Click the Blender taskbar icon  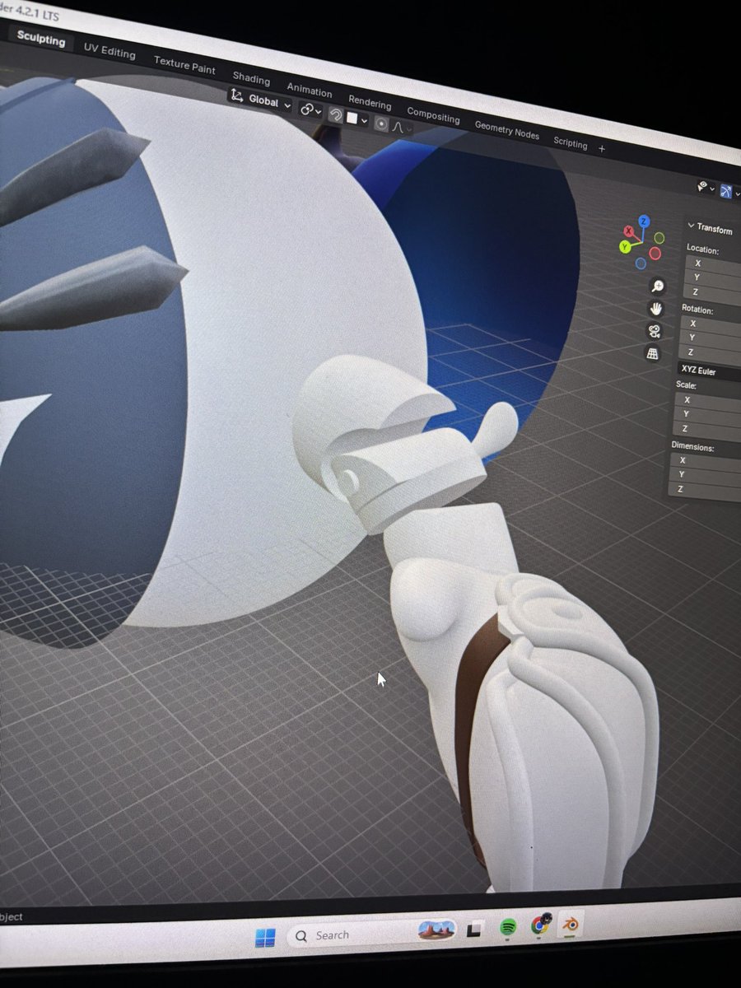coord(570,924)
